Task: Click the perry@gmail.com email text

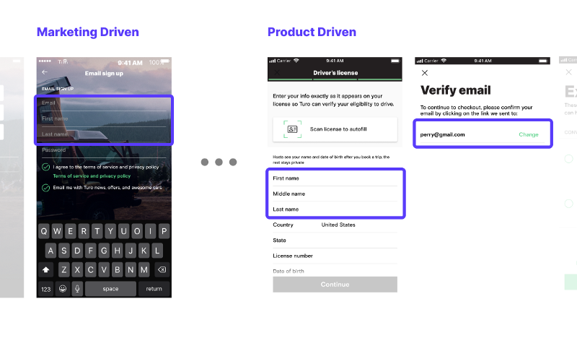Action: click(x=442, y=135)
